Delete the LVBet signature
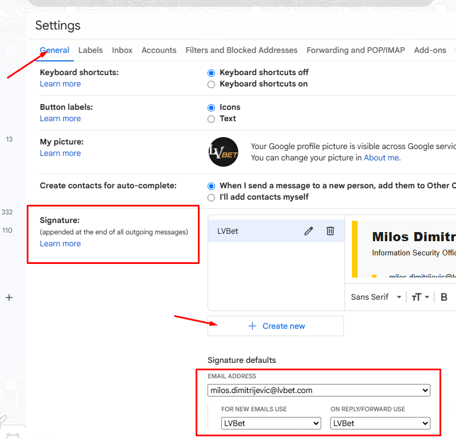 pos(330,231)
